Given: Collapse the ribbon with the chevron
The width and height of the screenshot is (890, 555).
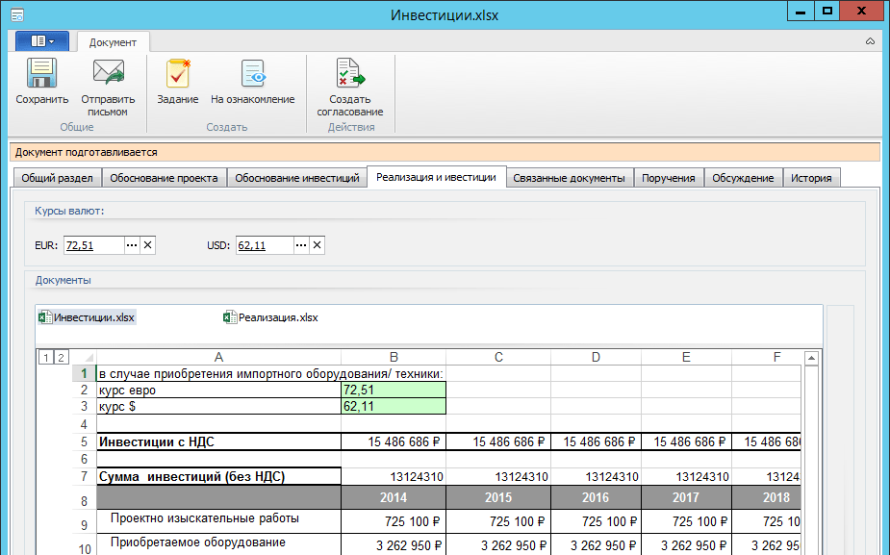Looking at the screenshot, I should click(870, 42).
